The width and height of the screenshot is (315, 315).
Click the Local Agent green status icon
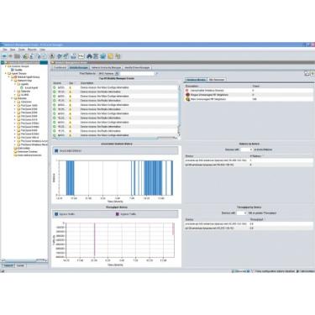coord(22,87)
